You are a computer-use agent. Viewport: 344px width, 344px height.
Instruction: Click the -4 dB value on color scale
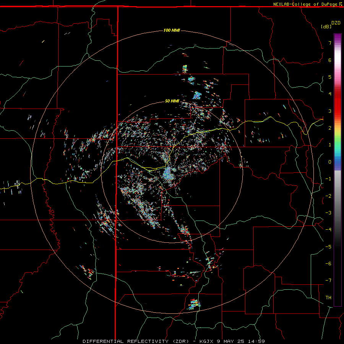point(328,230)
